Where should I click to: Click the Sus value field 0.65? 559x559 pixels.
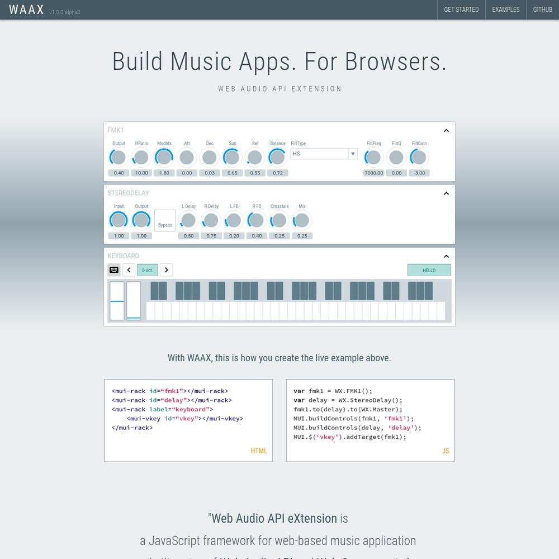[x=232, y=173]
